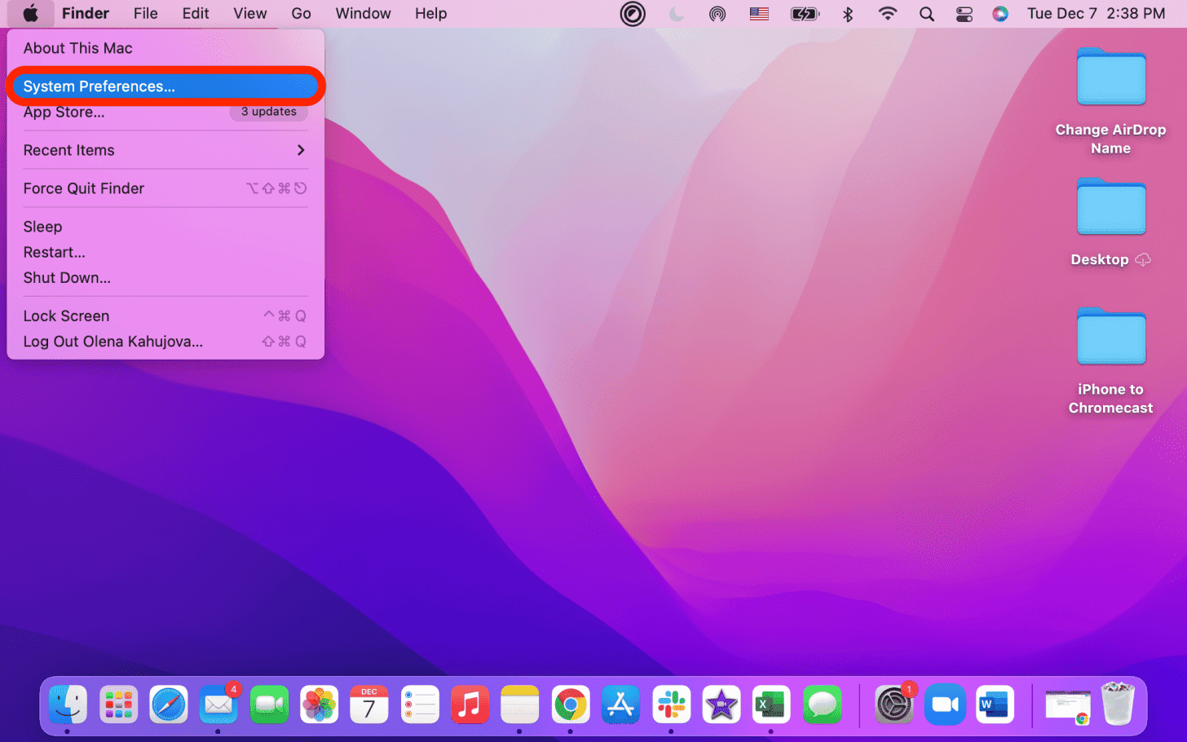Choose Force Quit Finder menu item

click(x=84, y=188)
